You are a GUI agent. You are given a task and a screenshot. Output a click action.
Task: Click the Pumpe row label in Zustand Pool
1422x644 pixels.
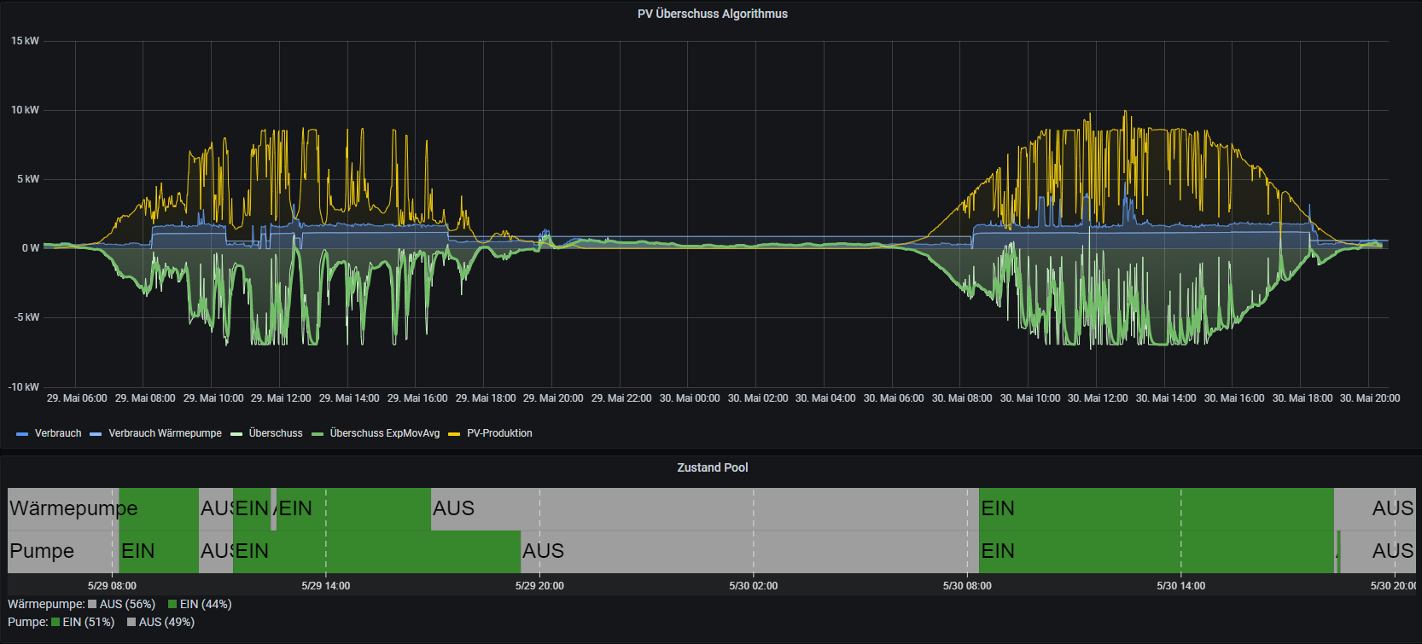(x=42, y=551)
